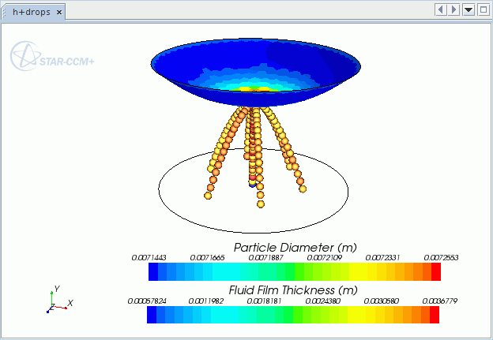
Task: Click blue end of Fluid Film Thickness bar
Action: click(x=153, y=315)
